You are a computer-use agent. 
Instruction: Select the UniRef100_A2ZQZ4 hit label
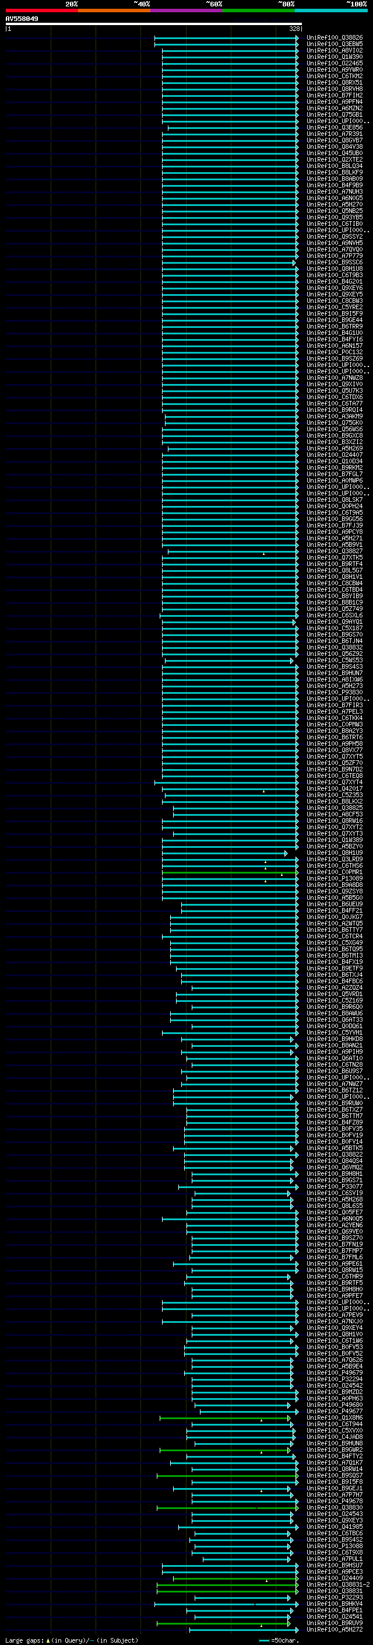point(335,988)
